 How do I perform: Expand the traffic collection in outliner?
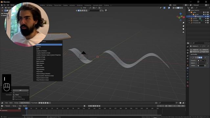pyautogui.click(x=189, y=12)
